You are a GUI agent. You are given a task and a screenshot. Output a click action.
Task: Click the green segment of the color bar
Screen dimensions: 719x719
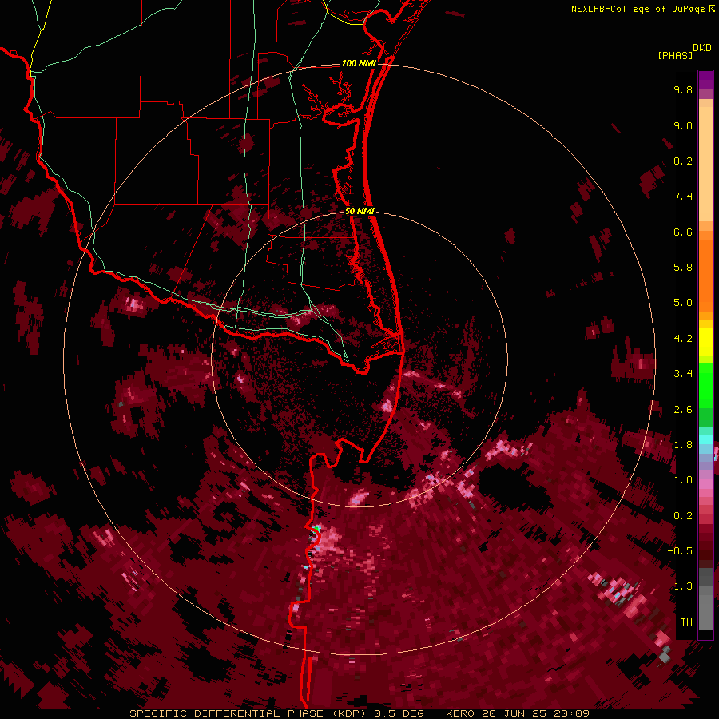(705, 385)
